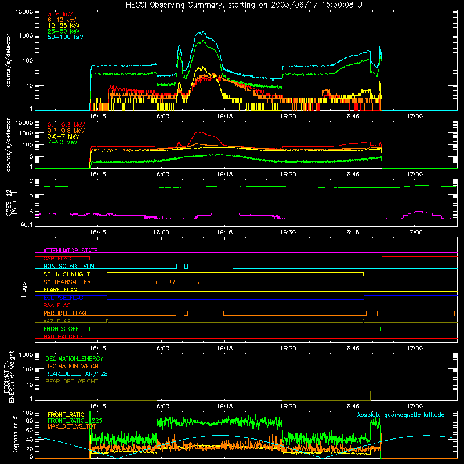Click the cyan 50-100 keV curve peak
Viewport: 464px width, 464px height.
(202, 32)
